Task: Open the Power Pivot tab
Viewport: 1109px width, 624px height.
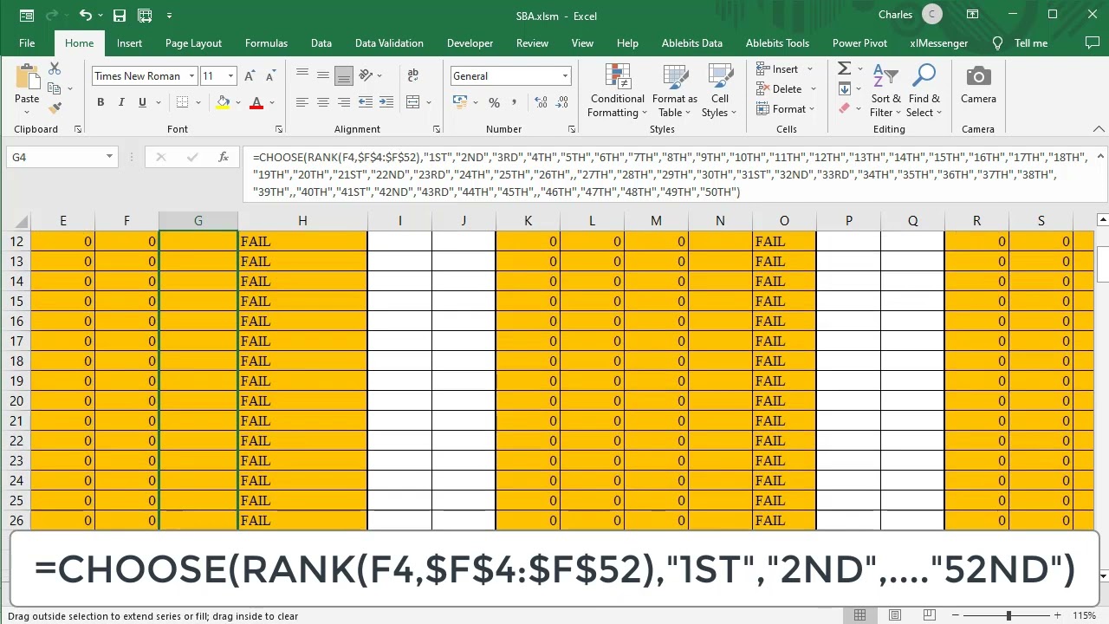Action: click(859, 43)
